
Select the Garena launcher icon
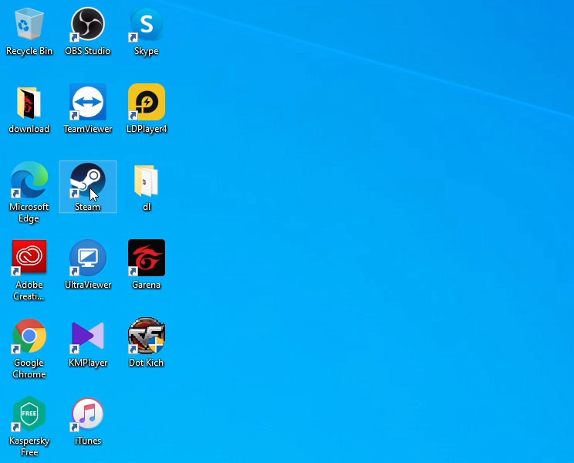(x=147, y=258)
